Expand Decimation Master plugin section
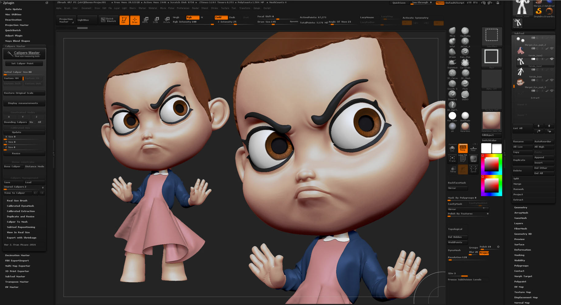Viewport: 561px width, 305px height. point(17,255)
